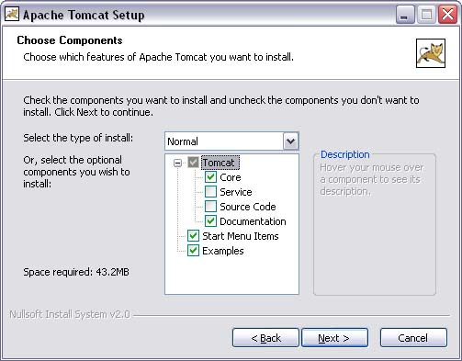Disable the Documentation checkbox
Image resolution: width=462 pixels, height=361 pixels.
(x=210, y=221)
